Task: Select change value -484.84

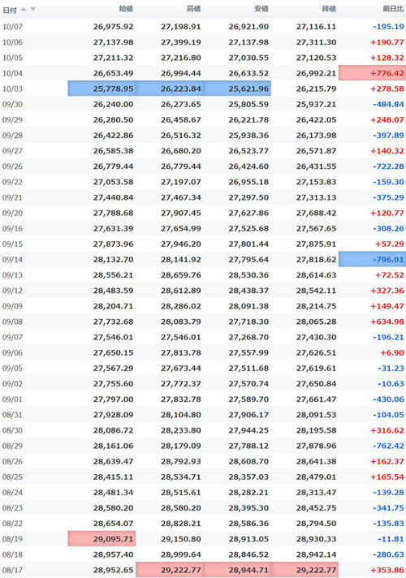Action: coord(388,105)
